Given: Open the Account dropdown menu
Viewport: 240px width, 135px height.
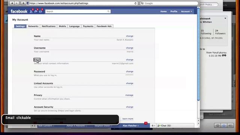Looking at the screenshot, I should pos(186,11).
